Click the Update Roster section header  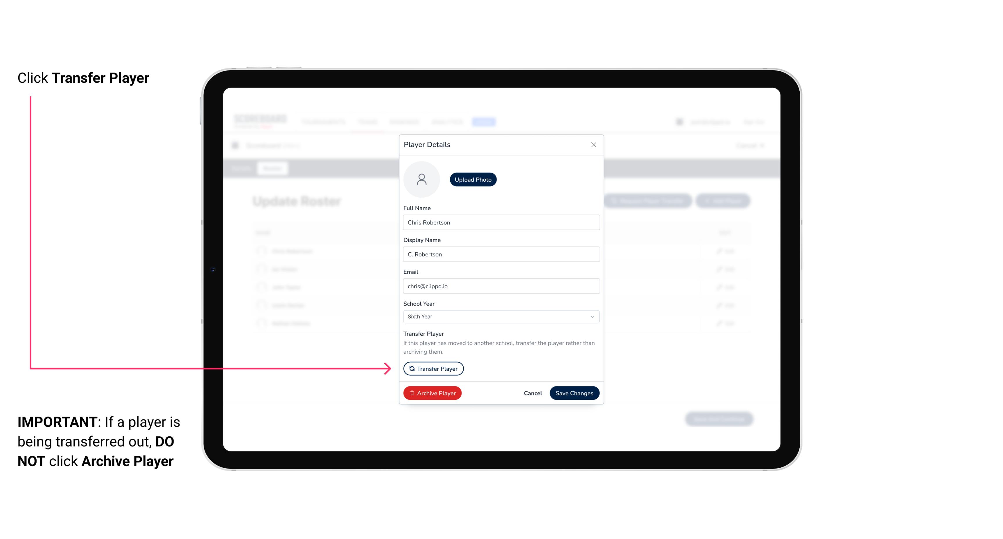(297, 201)
